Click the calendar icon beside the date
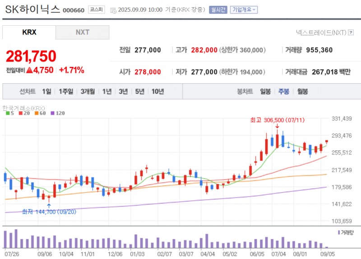The width and height of the screenshot is (361, 259). 113,10
